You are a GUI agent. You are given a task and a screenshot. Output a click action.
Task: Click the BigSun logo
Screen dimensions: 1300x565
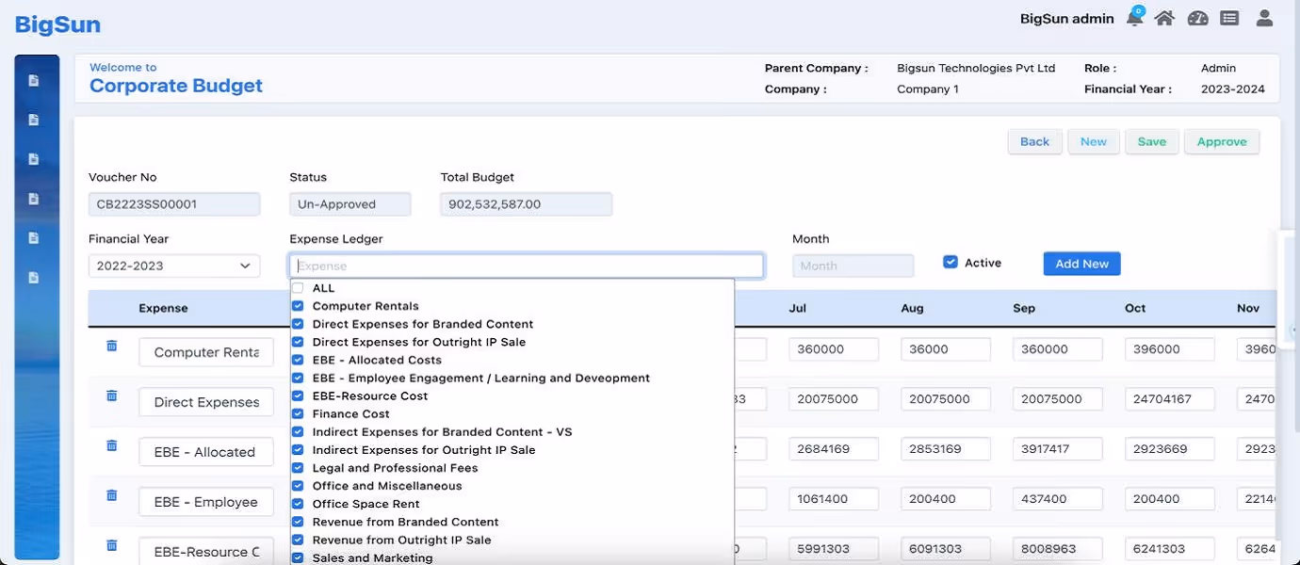57,25
